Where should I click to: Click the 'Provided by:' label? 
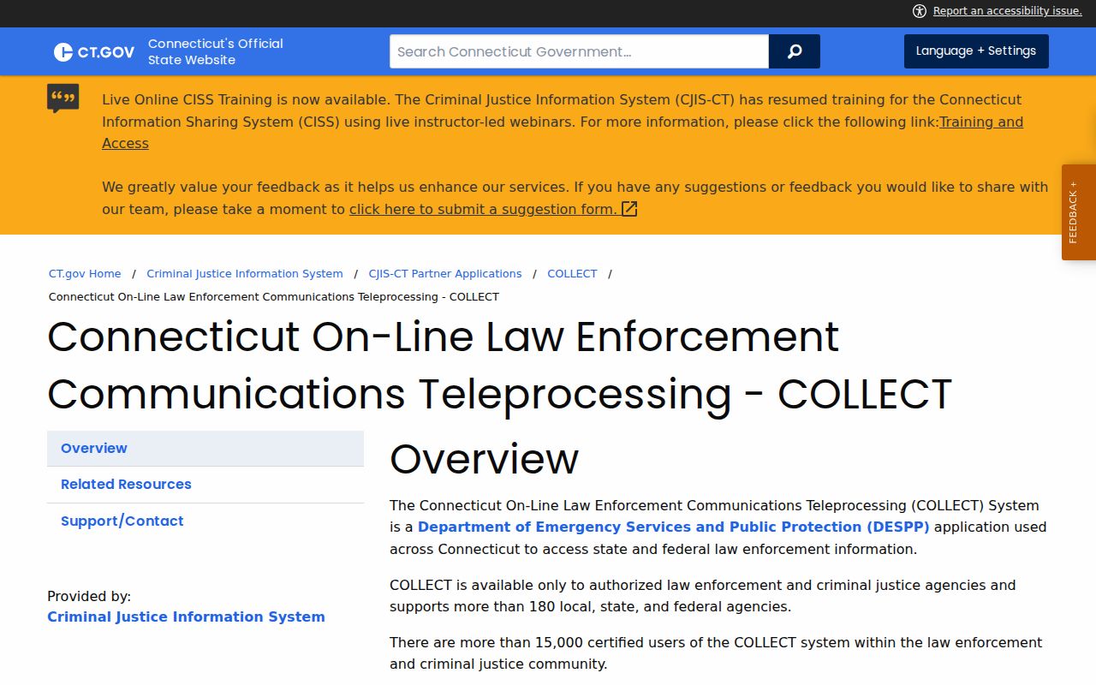(89, 597)
